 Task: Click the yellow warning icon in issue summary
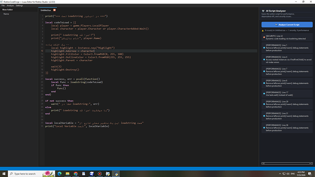pyautogui.click(x=262, y=31)
